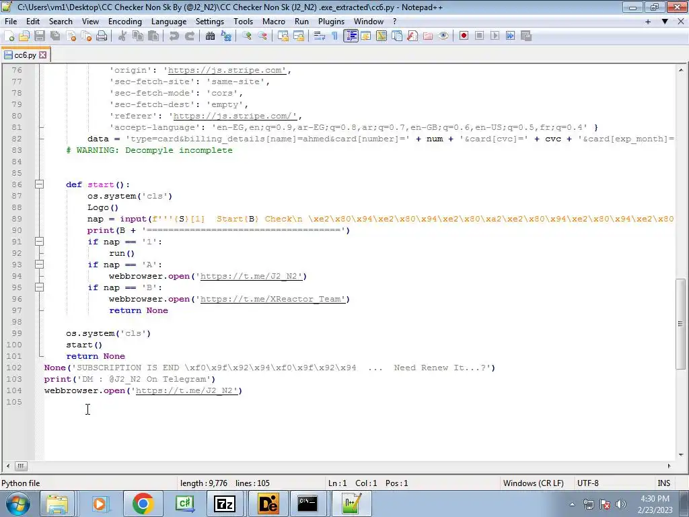Play back the recorded macro
Viewport: 689px width, 517px height.
495,36
